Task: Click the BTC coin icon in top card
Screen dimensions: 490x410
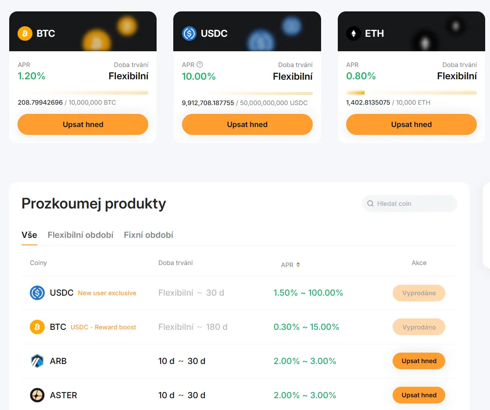Action: [25, 33]
